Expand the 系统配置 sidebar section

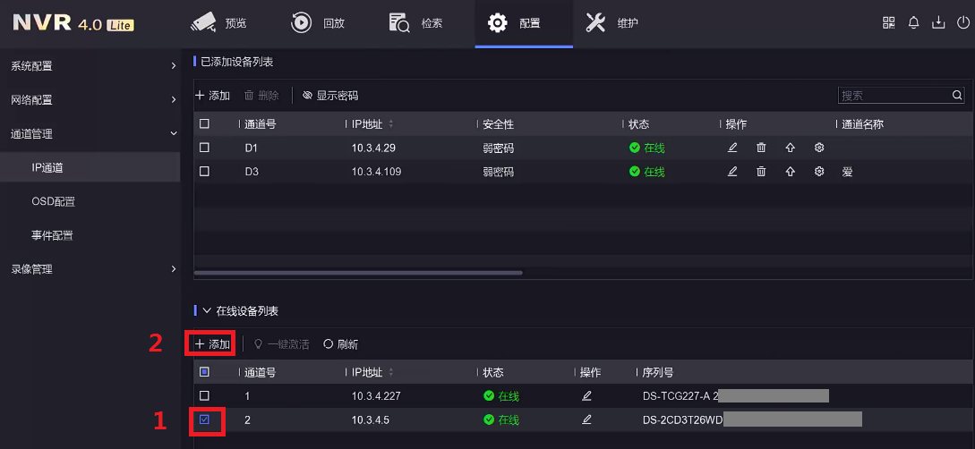coord(90,65)
